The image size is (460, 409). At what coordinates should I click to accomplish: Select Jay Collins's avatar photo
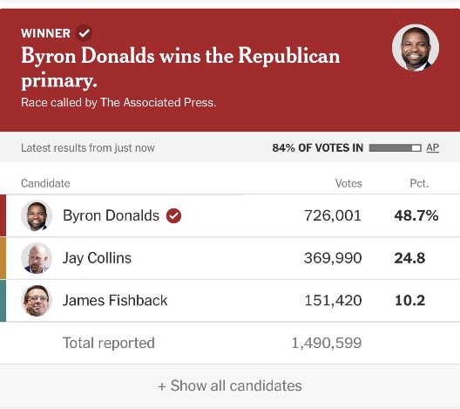click(37, 258)
